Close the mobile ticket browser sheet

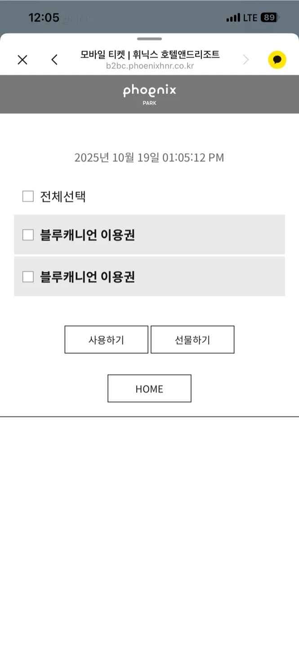pos(22,60)
